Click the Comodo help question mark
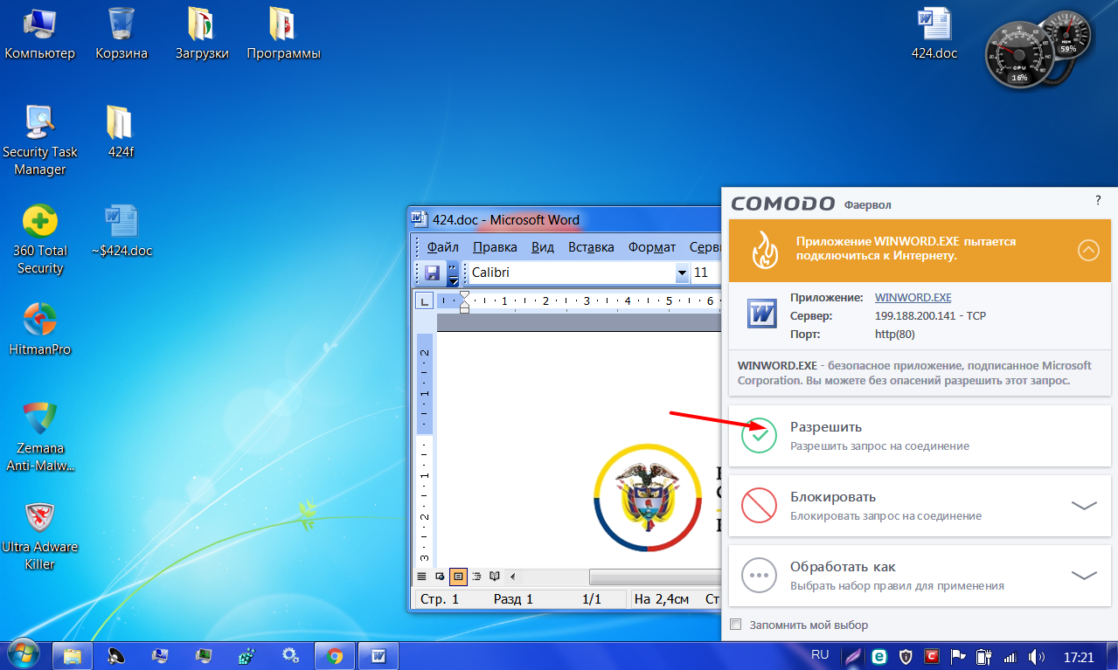This screenshot has width=1118, height=670. click(1098, 200)
